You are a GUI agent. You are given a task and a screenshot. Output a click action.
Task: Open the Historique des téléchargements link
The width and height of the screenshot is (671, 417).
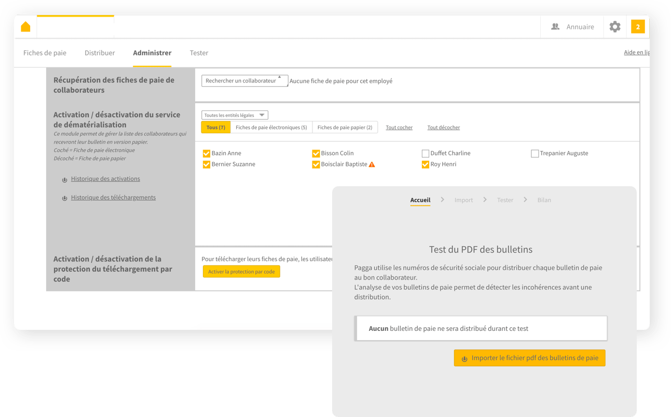pos(113,198)
